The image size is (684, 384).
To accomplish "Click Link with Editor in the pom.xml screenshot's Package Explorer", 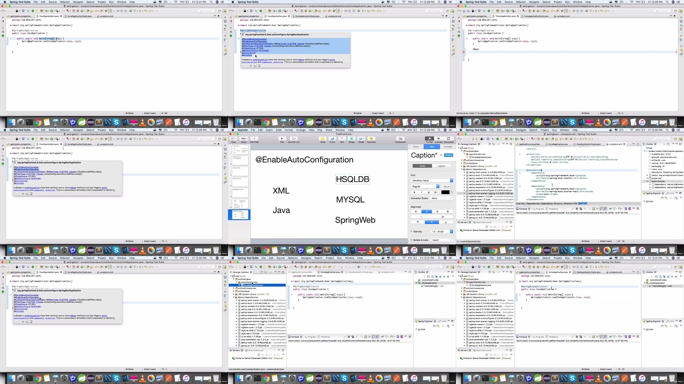I will click(x=493, y=144).
